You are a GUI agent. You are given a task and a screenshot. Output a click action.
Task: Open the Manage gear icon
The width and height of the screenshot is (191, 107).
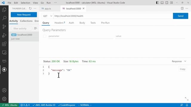pos(4,99)
